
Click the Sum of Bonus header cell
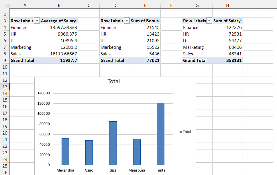[x=145, y=21]
